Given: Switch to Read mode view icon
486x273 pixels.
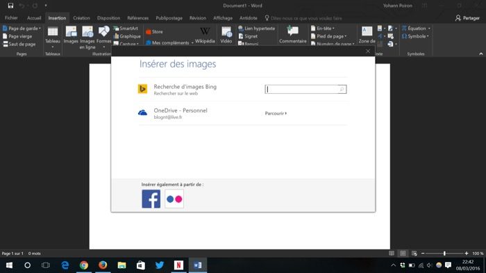Looking at the screenshot, I should click(392, 254).
